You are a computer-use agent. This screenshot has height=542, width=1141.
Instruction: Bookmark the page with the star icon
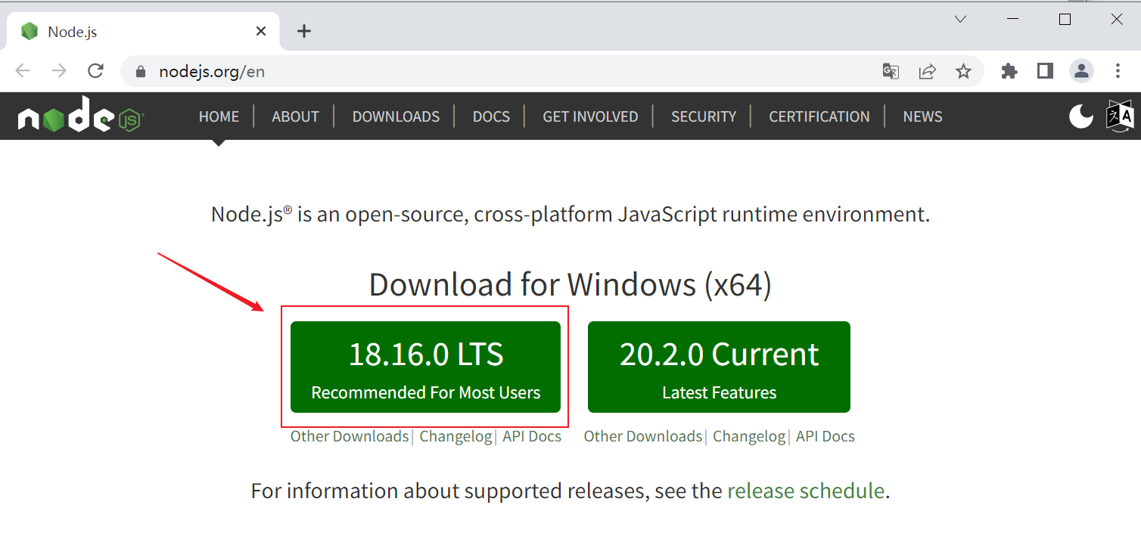(963, 71)
